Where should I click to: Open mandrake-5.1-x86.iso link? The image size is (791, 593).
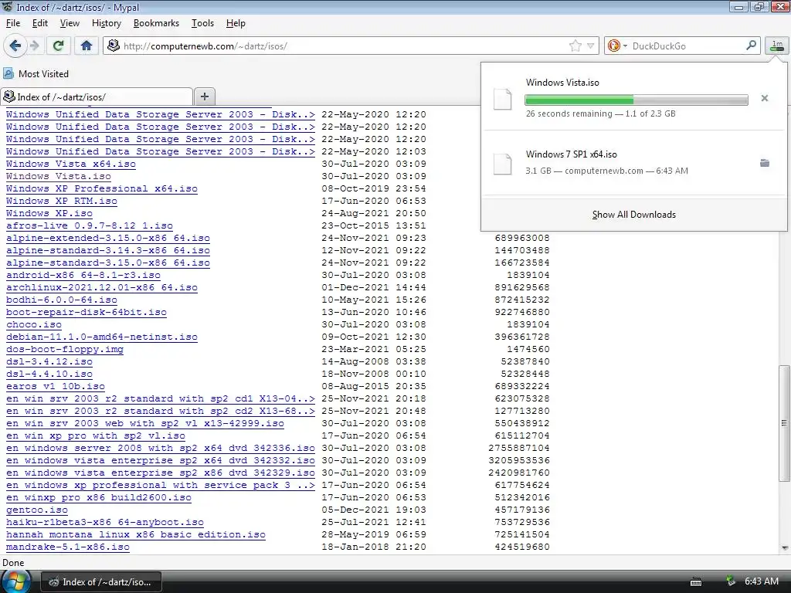[x=68, y=547]
